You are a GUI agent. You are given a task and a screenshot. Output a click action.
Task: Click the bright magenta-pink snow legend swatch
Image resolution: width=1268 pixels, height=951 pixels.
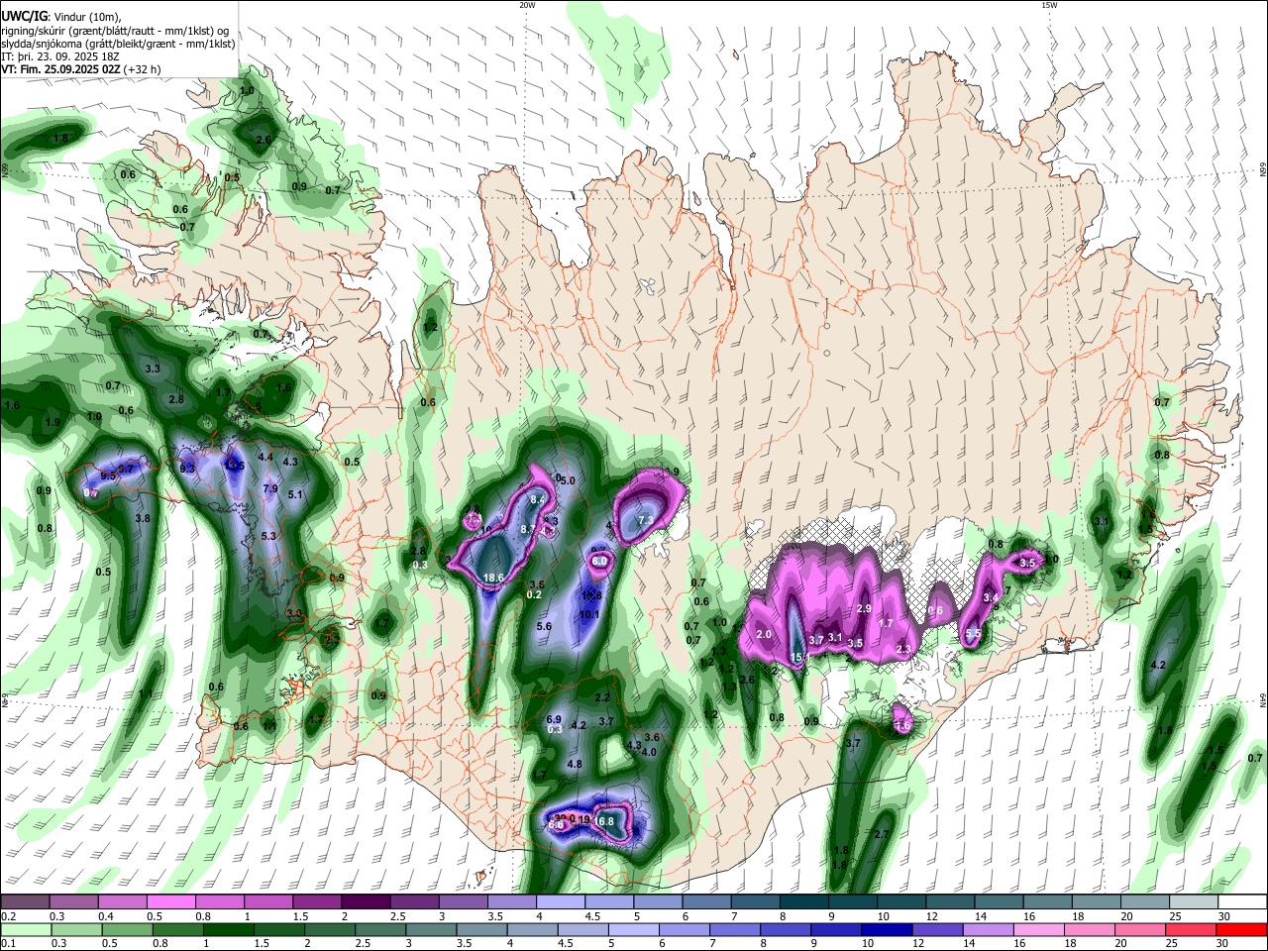[170, 901]
